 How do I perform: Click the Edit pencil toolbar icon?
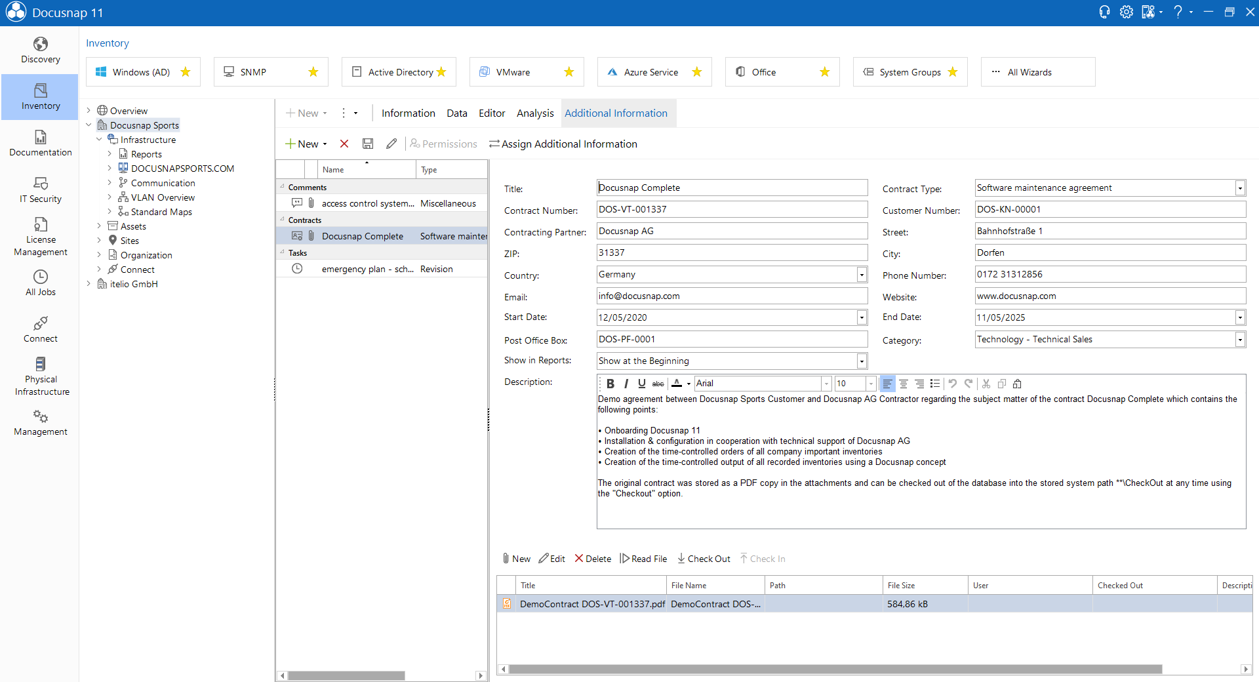pyautogui.click(x=391, y=144)
